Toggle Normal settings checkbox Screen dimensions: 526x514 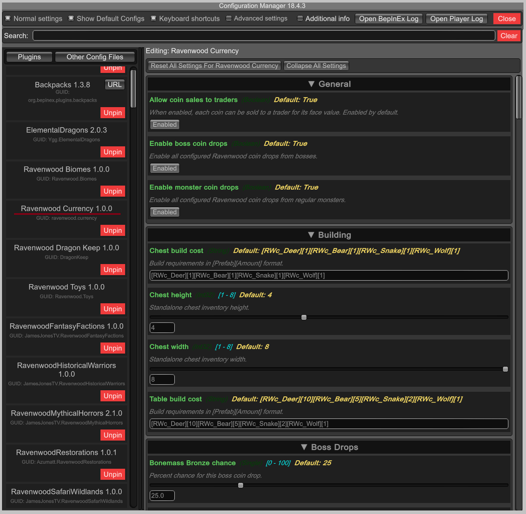click(x=8, y=19)
